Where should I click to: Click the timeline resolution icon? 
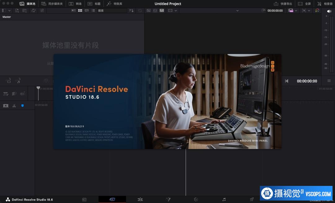coord(304,11)
